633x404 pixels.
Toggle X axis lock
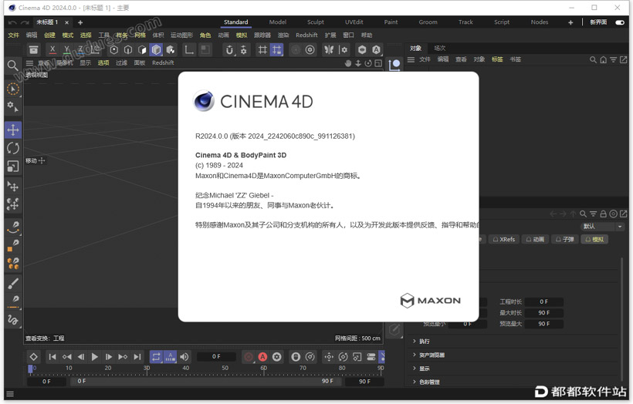pos(52,50)
